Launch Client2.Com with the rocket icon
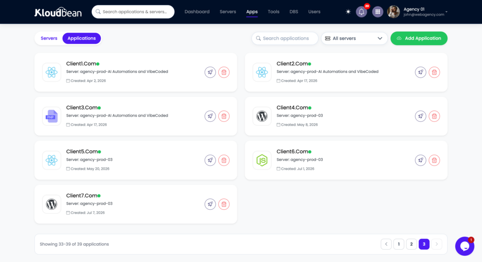 coord(420,72)
